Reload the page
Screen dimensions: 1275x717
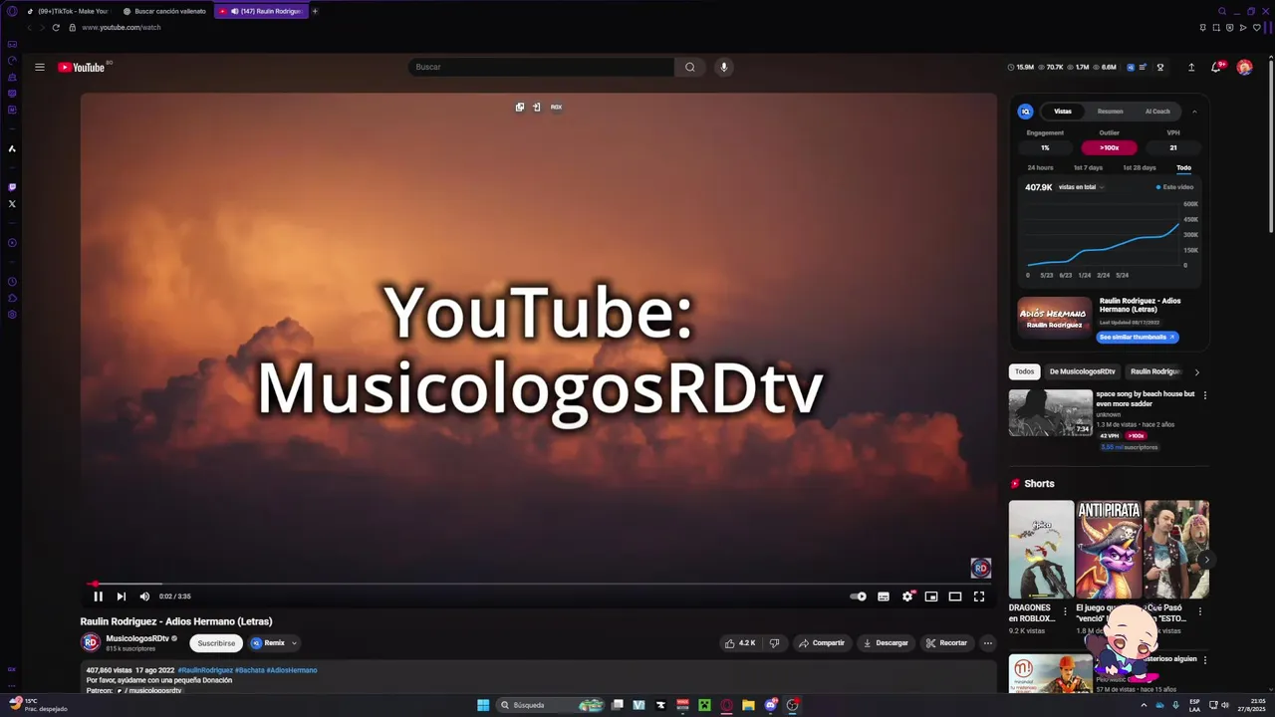point(56,27)
